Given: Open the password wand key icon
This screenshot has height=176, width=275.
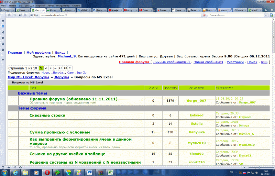Looking at the screenshot, I should (26, 15).
